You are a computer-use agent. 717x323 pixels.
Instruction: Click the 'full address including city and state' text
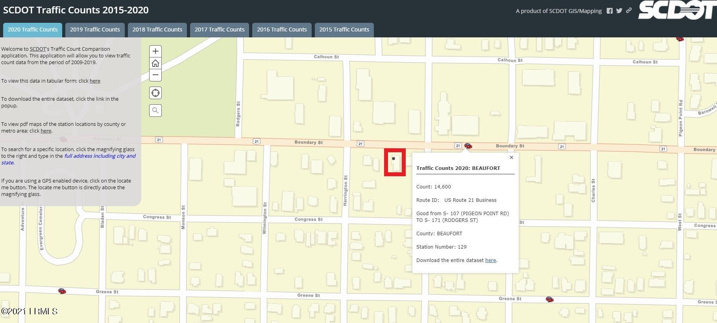[x=68, y=159]
